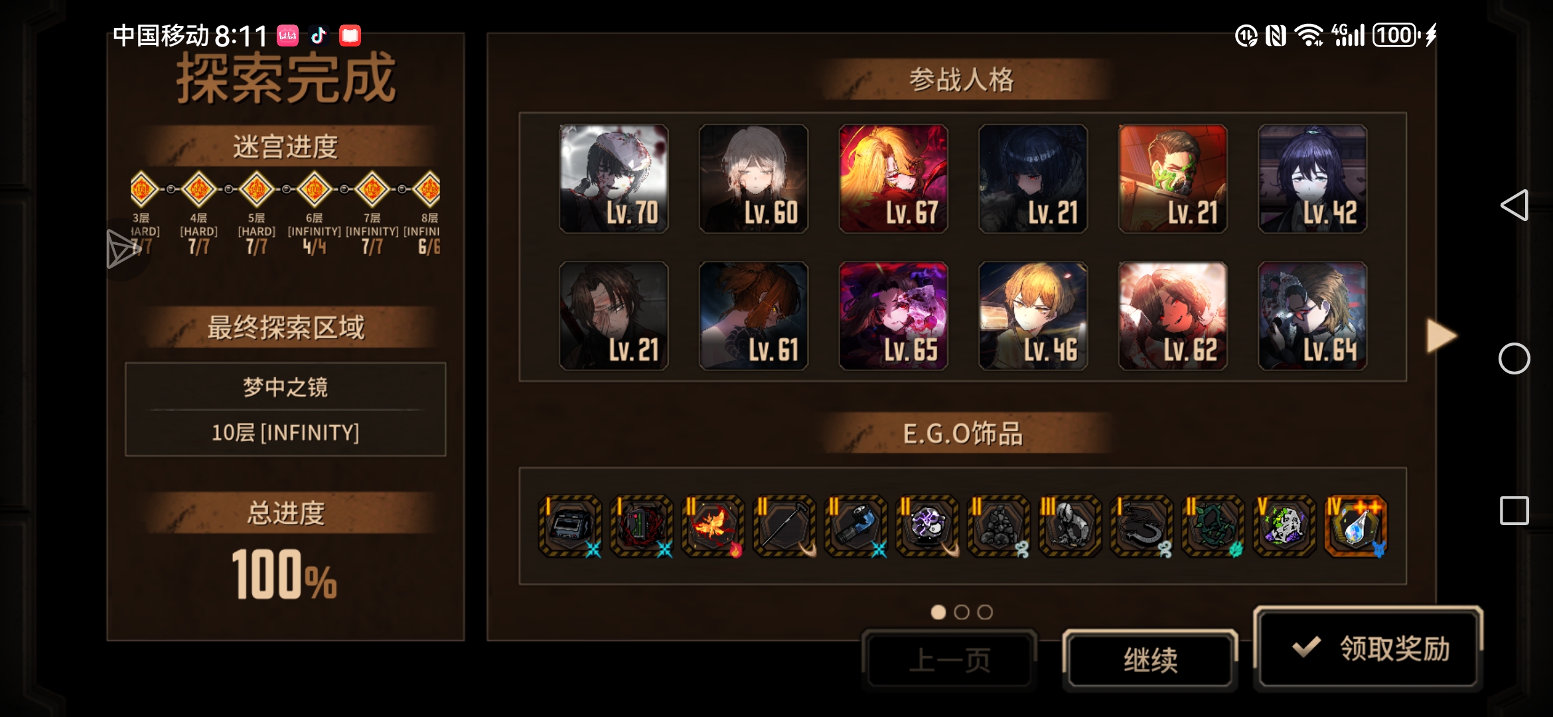This screenshot has height=717, width=1553.
Task: Select the Tier V dice E.G.O gift icon
Action: (x=1284, y=526)
